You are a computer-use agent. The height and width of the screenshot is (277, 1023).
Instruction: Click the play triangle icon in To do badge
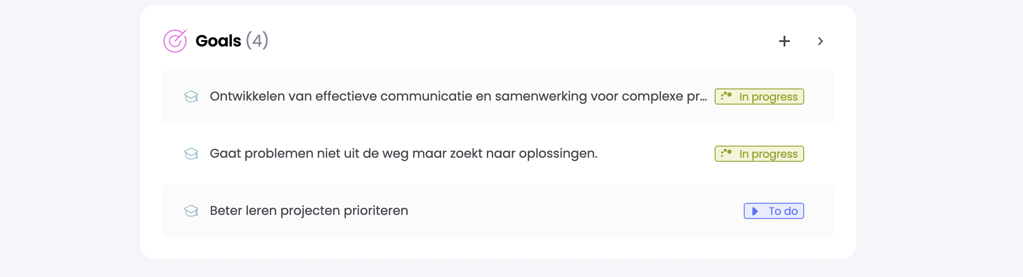(x=755, y=211)
